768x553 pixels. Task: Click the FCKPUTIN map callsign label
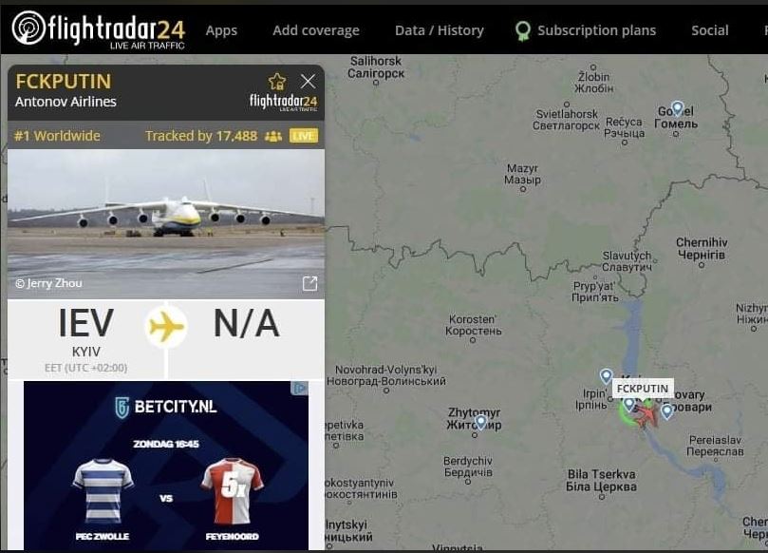click(x=643, y=389)
